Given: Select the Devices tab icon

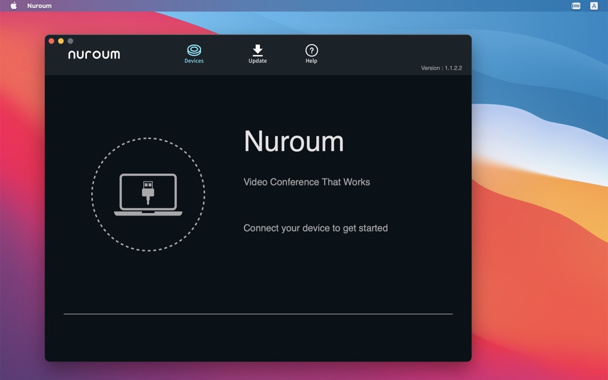Looking at the screenshot, I should [x=194, y=49].
